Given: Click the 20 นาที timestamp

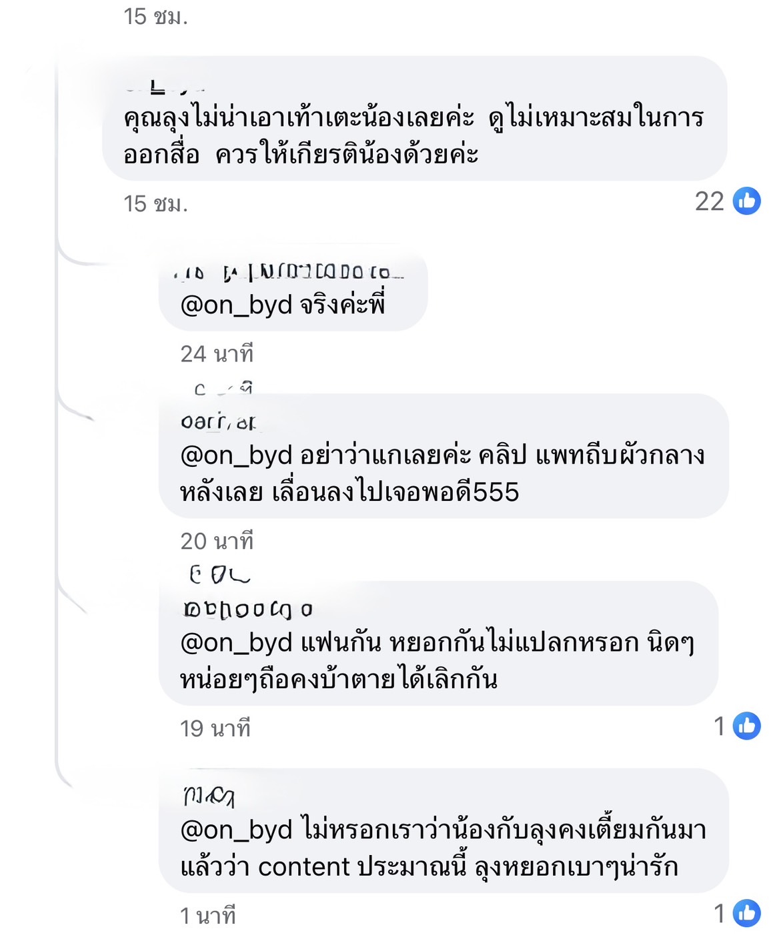Looking at the screenshot, I should coord(217,541).
